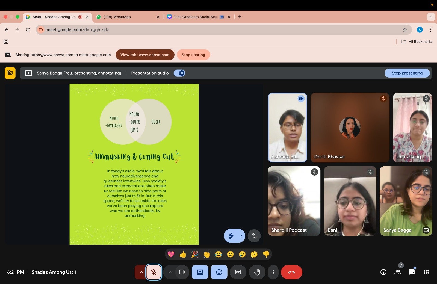The width and height of the screenshot is (437, 284).
Task: Expand audio settings chevron beside microphone
Action: (x=141, y=272)
